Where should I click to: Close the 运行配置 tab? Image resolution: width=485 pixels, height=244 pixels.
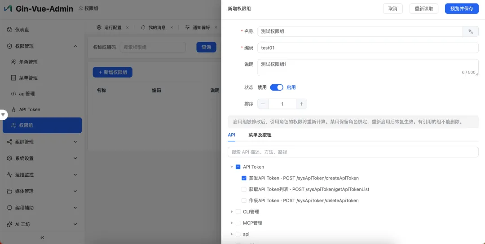(128, 27)
